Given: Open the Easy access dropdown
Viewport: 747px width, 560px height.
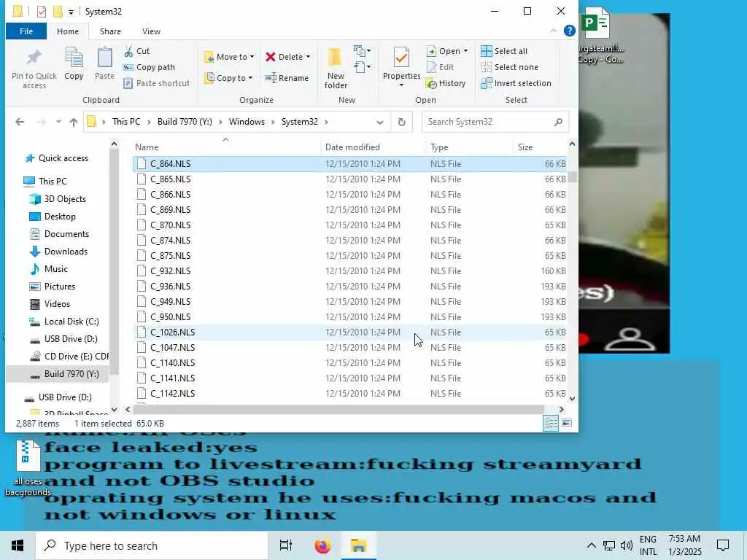Looking at the screenshot, I should (x=362, y=67).
